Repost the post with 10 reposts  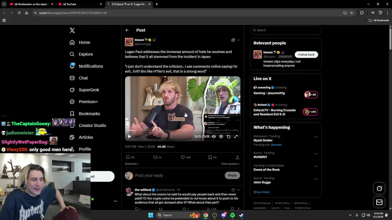[x=157, y=157]
